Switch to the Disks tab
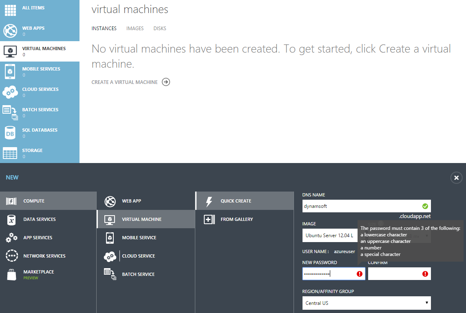 (x=160, y=29)
